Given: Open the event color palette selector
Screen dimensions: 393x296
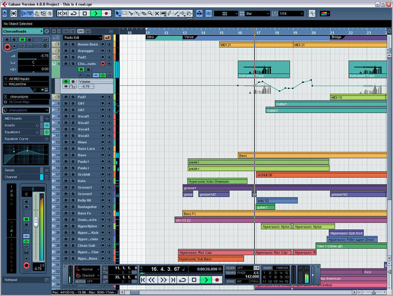Looking at the screenshot, I should point(325,13).
